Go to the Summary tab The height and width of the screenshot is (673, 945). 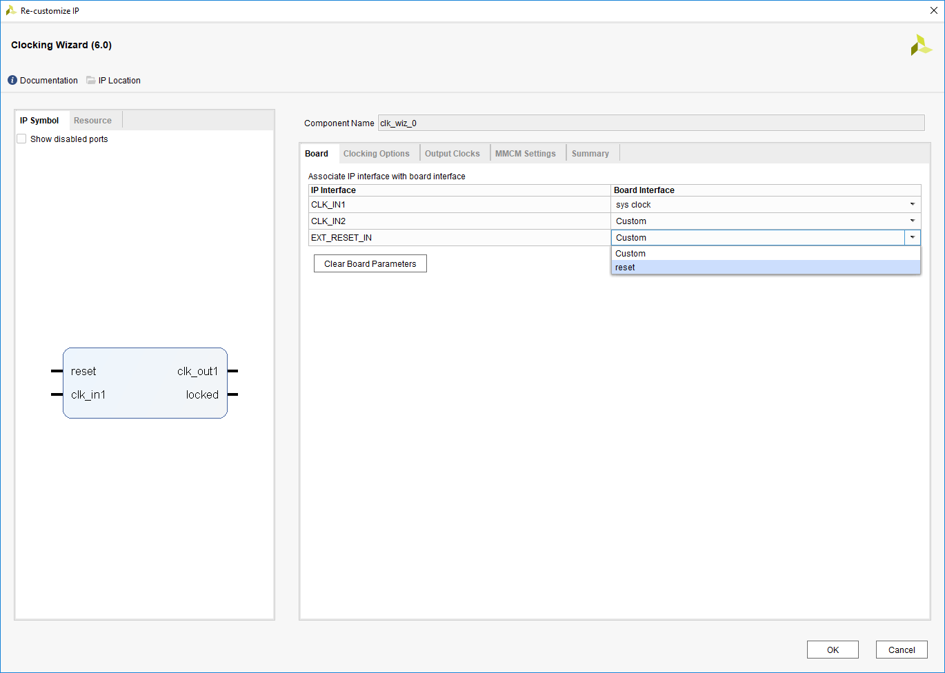590,154
